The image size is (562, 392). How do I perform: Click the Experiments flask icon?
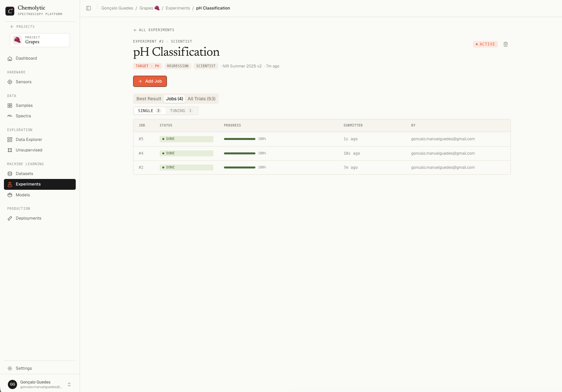click(x=10, y=184)
